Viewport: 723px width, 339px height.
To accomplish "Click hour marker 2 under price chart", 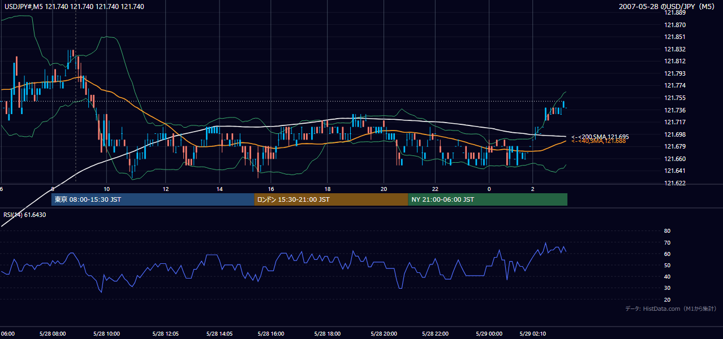I will pos(532,189).
